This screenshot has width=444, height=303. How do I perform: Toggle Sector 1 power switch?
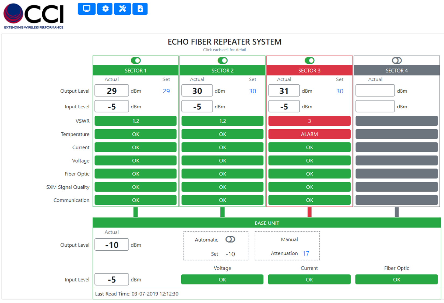[x=136, y=60]
